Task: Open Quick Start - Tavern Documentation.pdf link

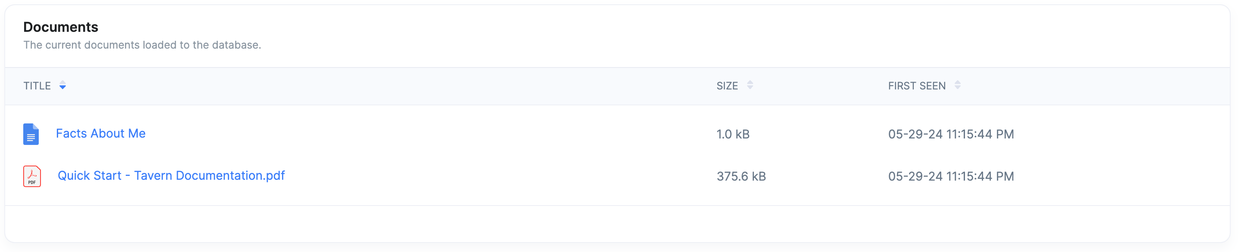Action: (171, 175)
